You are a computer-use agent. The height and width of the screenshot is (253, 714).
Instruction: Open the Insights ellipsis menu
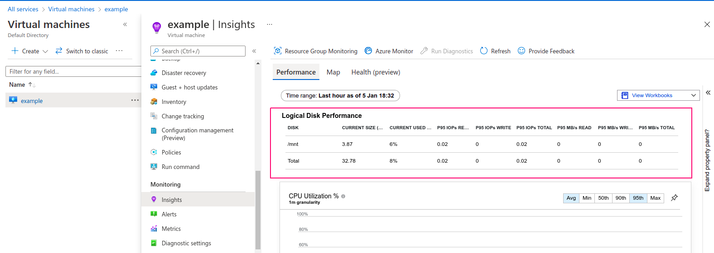(270, 24)
